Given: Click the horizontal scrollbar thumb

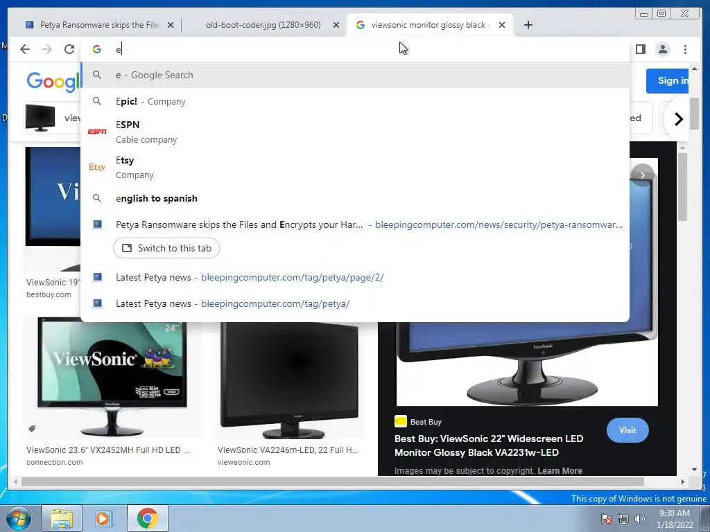Looking at the screenshot, I should 332,482.
